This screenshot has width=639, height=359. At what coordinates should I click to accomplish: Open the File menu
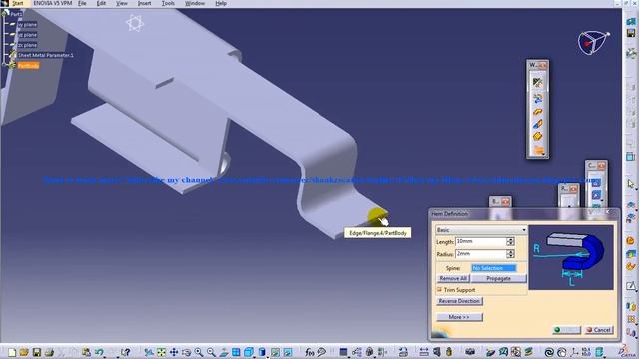click(82, 3)
